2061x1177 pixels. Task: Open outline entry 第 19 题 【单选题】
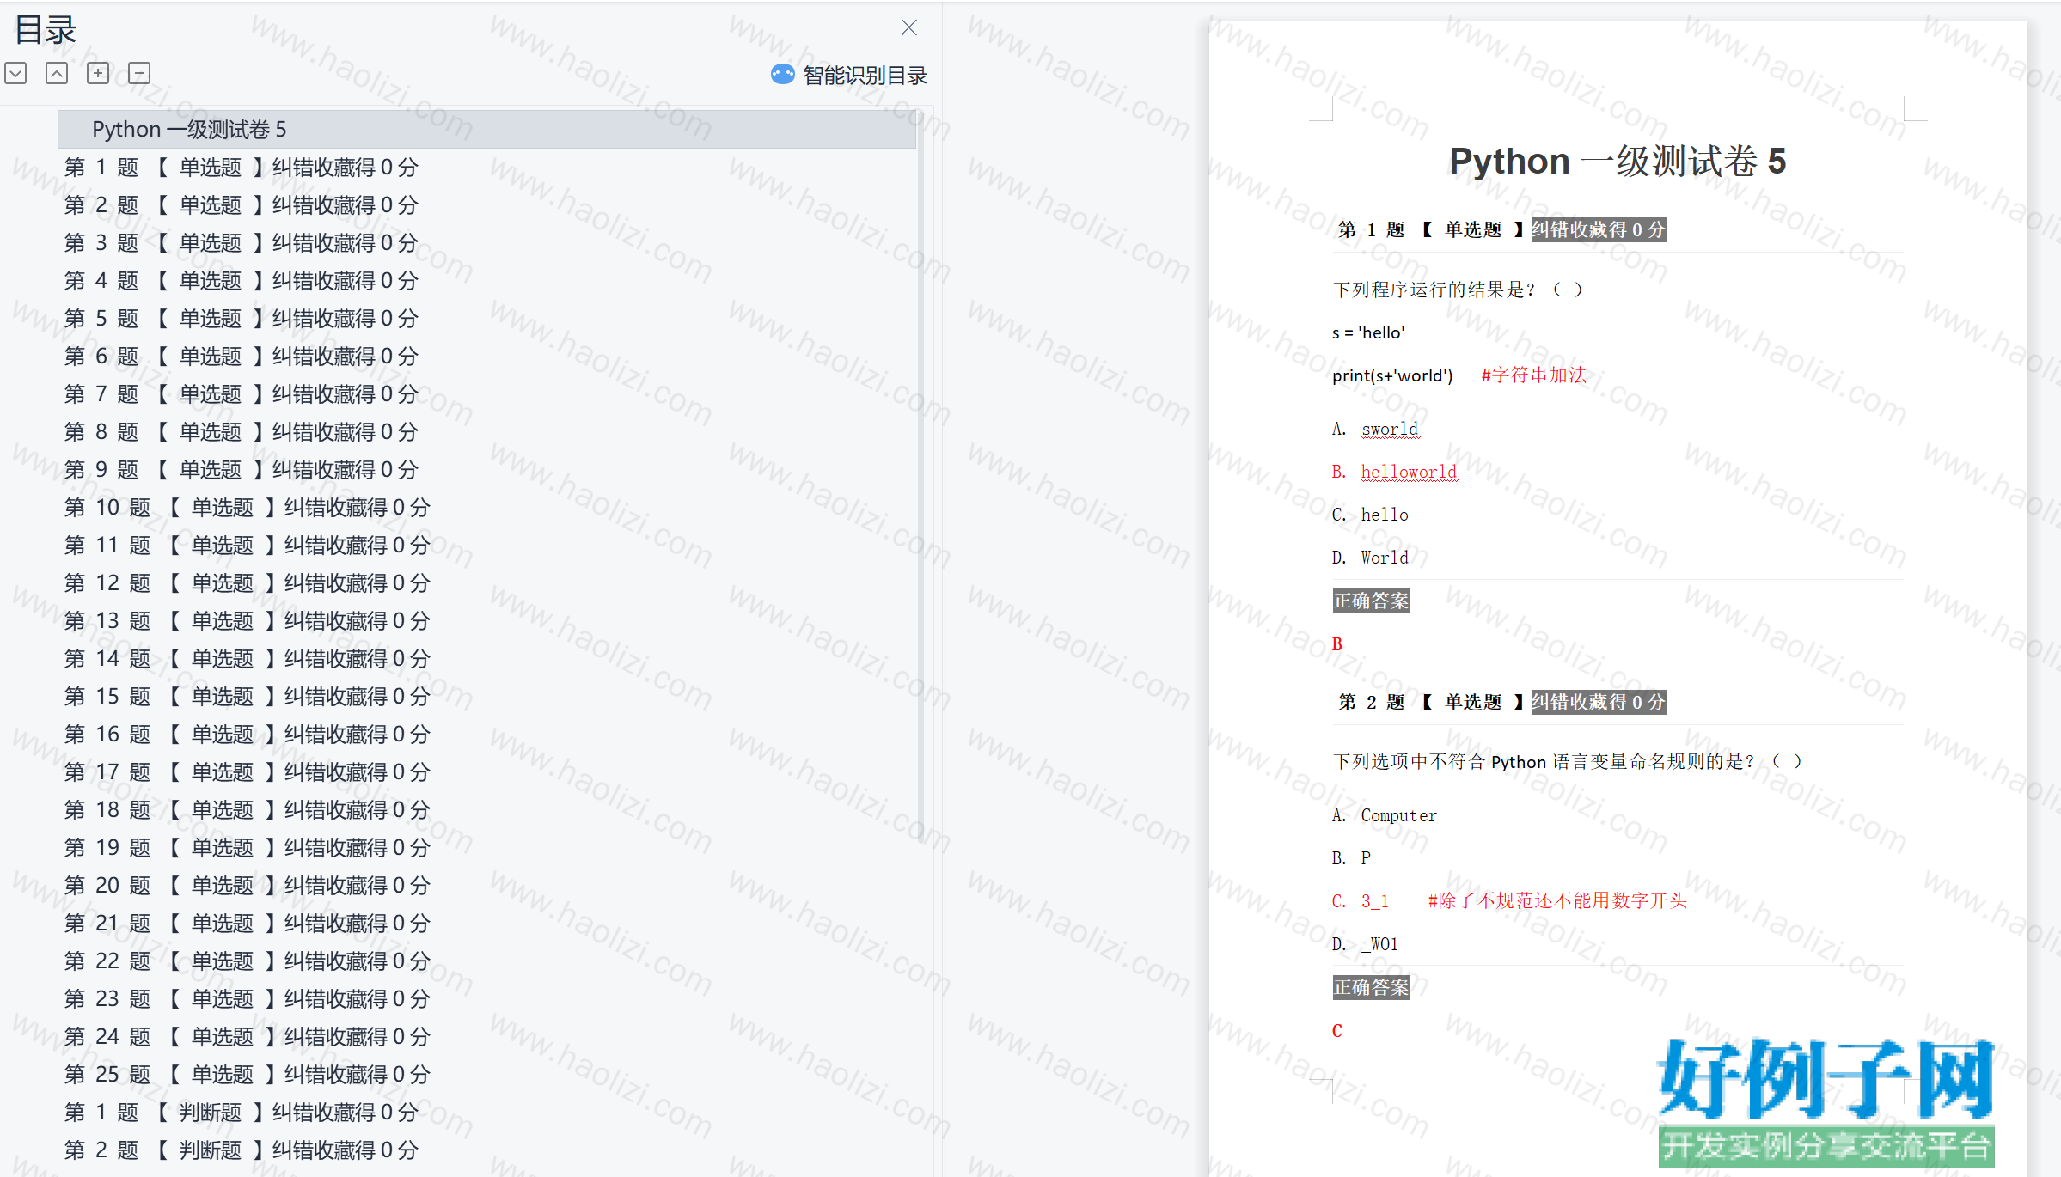248,848
